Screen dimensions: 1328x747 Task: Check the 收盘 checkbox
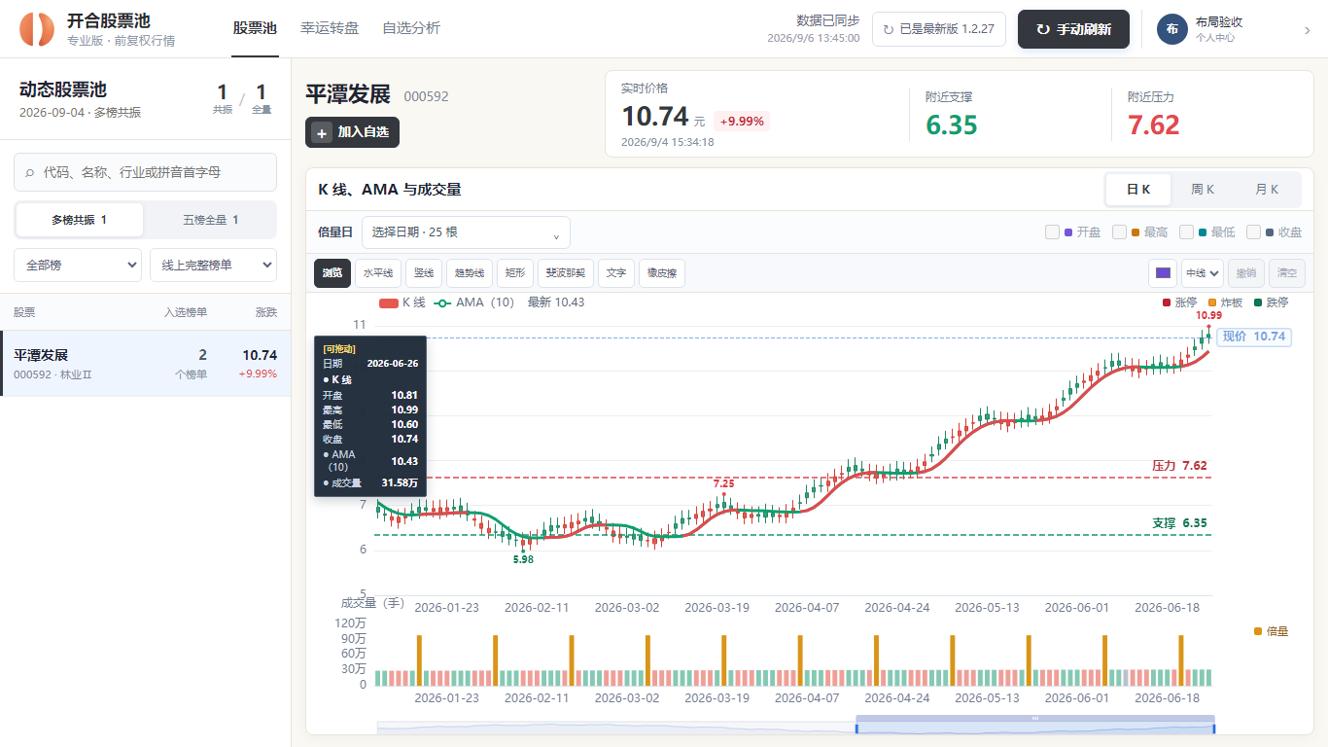tap(1253, 232)
